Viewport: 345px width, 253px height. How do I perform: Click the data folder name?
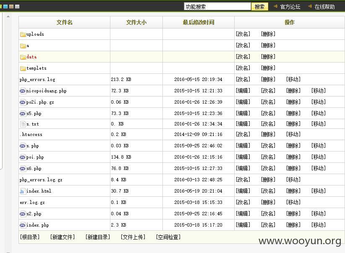(31, 57)
